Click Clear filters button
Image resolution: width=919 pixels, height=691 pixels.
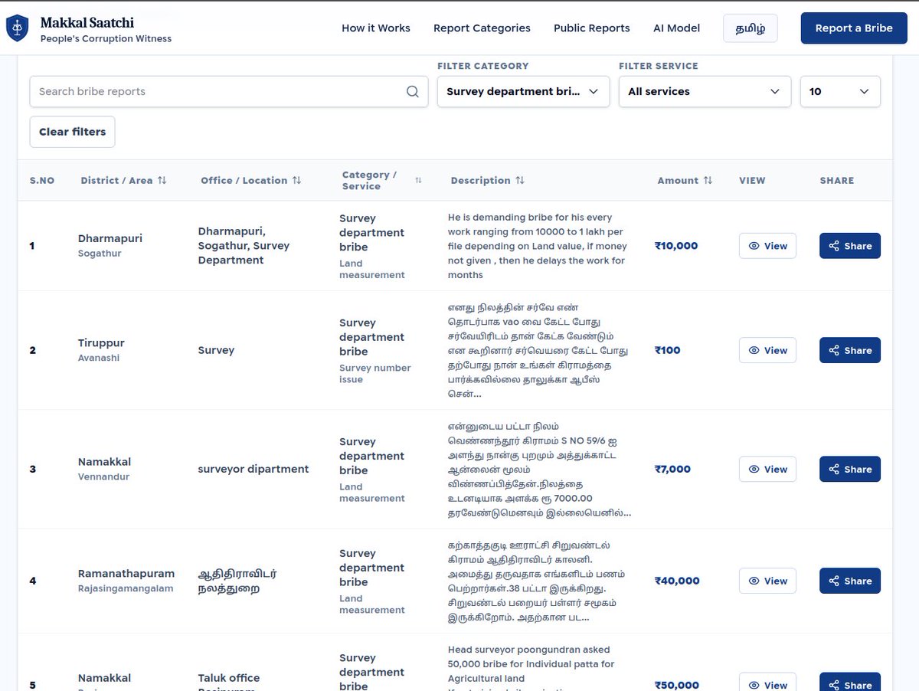pyautogui.click(x=73, y=132)
